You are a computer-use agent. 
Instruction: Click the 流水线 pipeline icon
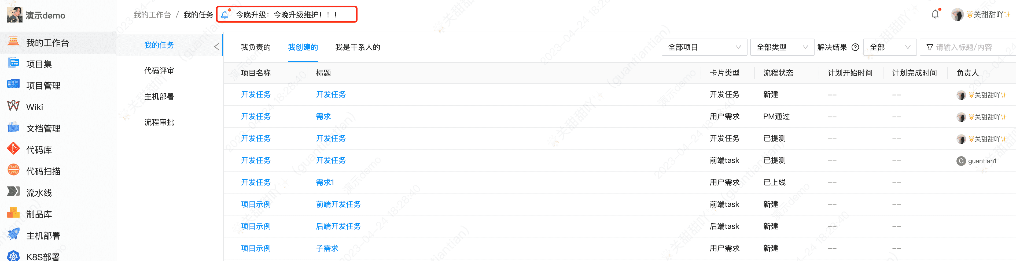click(x=13, y=192)
